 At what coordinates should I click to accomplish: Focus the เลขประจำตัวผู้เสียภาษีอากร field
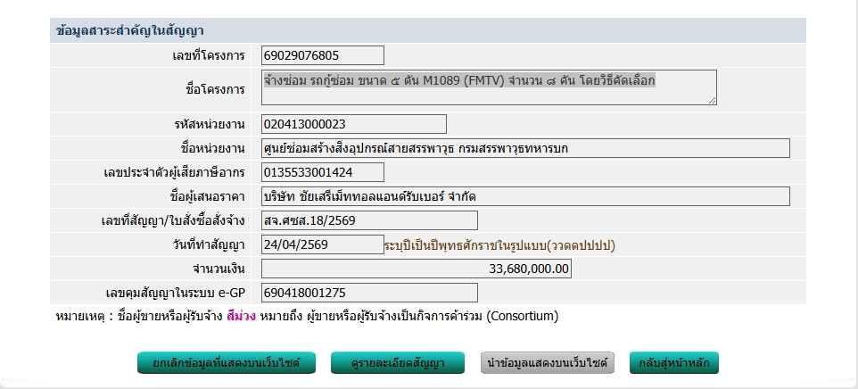[322, 172]
